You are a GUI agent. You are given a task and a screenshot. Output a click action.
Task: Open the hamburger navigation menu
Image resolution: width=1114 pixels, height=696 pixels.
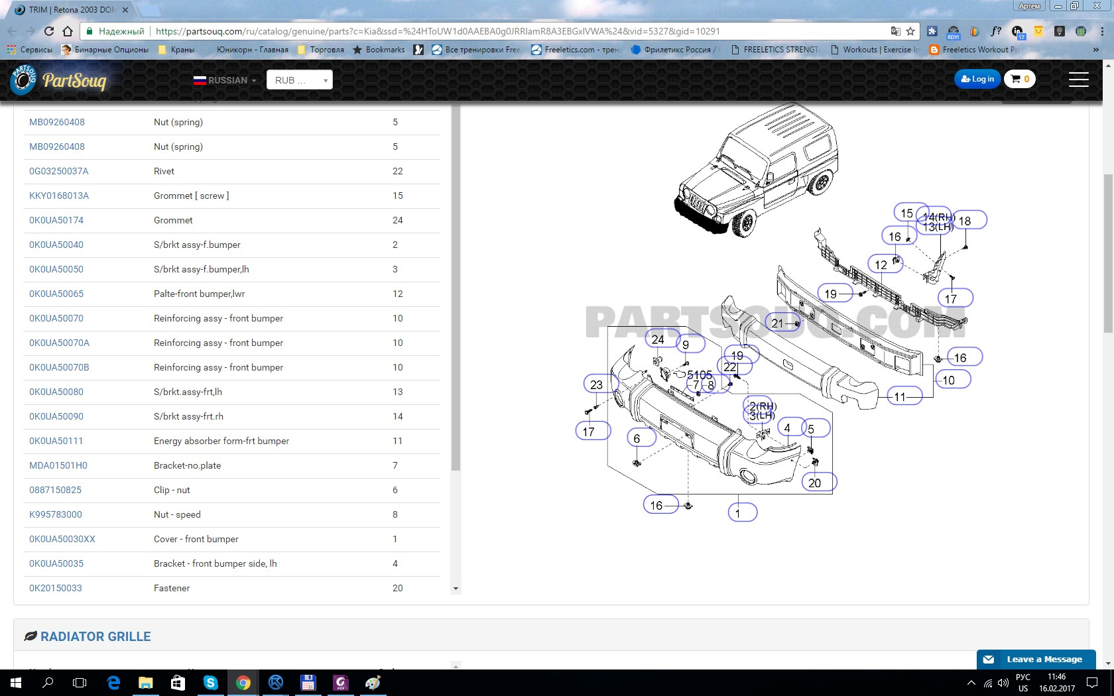1079,80
